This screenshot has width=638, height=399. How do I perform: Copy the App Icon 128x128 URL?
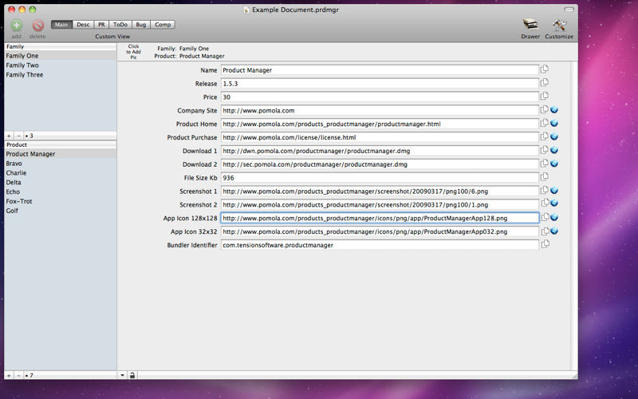pos(545,217)
